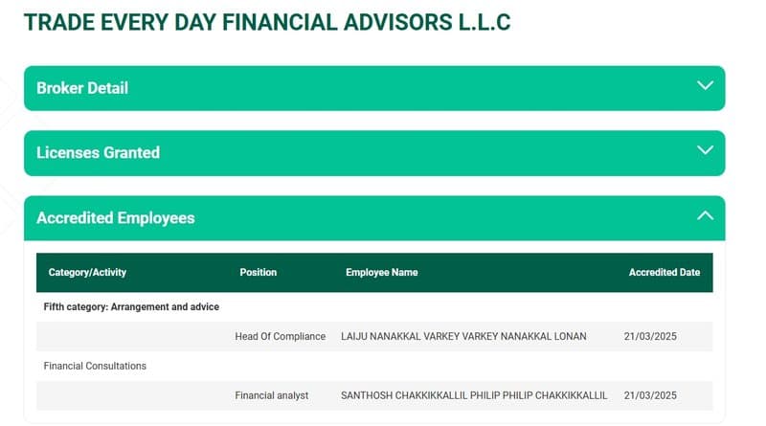The height and width of the screenshot is (426, 766).
Task: Click the Head Of Compliance position cell
Action: 280,336
